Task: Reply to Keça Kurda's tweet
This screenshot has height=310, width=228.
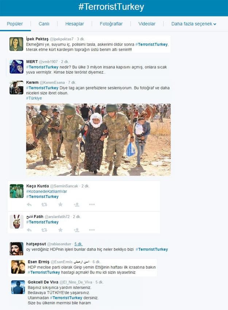Action: [29, 205]
